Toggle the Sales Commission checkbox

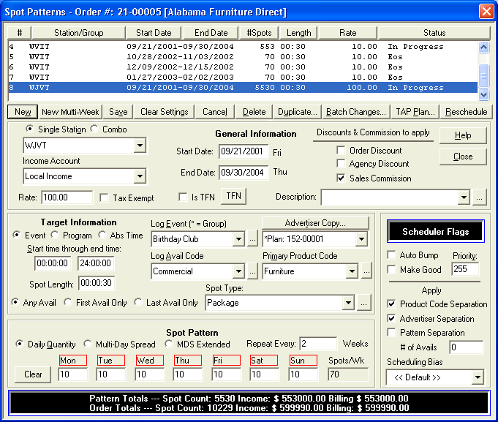coord(341,178)
